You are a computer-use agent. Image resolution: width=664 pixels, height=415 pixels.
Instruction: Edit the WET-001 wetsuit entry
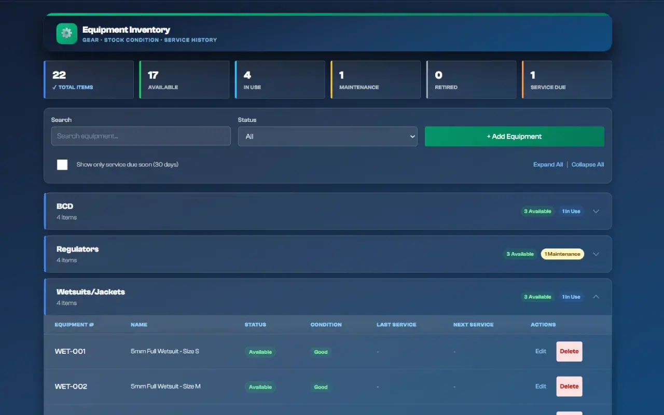(x=541, y=351)
